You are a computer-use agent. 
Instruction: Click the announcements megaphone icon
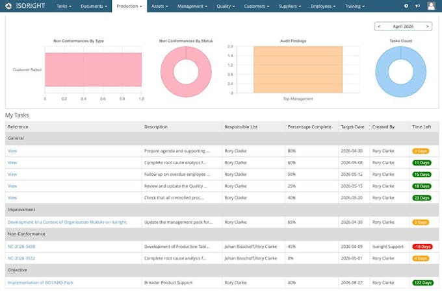coord(417,6)
